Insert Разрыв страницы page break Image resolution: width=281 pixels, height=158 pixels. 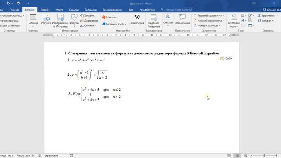point(10,25)
